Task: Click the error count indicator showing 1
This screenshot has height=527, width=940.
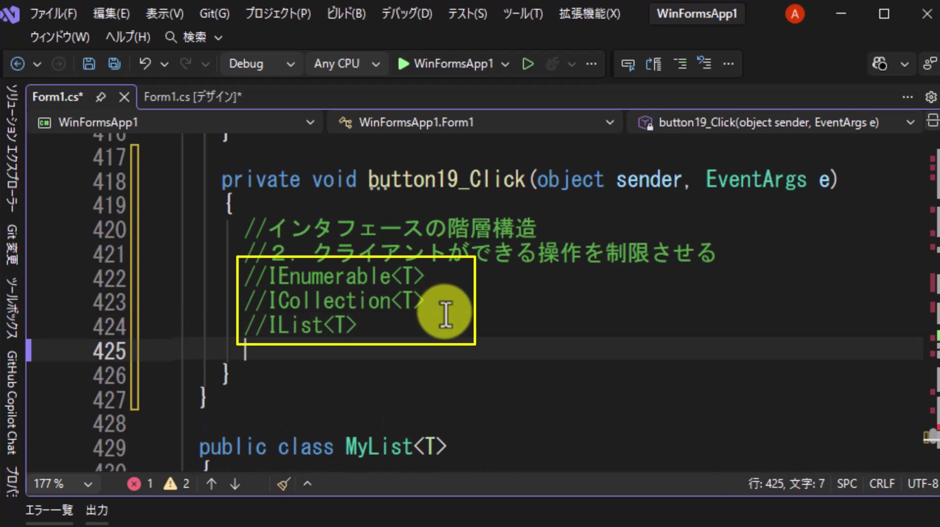Action: point(141,484)
